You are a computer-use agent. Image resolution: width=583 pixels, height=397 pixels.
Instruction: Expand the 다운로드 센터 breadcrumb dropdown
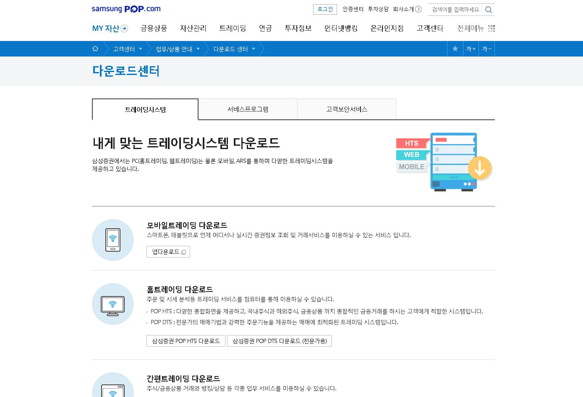pyautogui.click(x=254, y=49)
